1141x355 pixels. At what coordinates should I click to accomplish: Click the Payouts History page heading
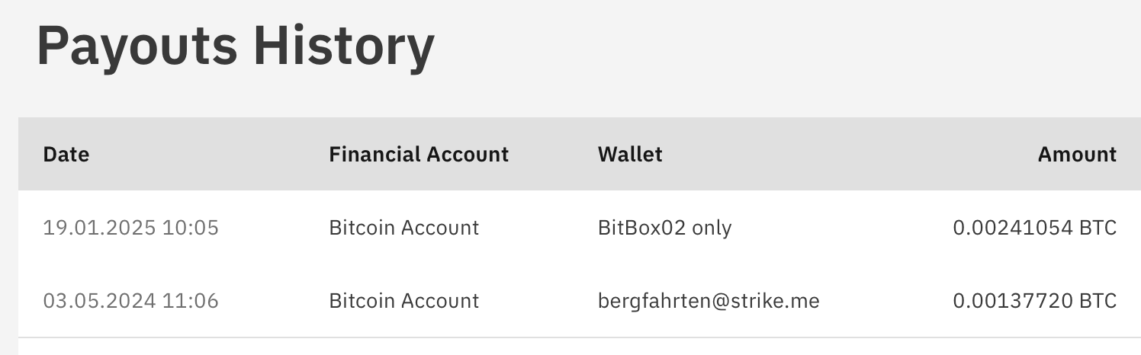(x=235, y=47)
